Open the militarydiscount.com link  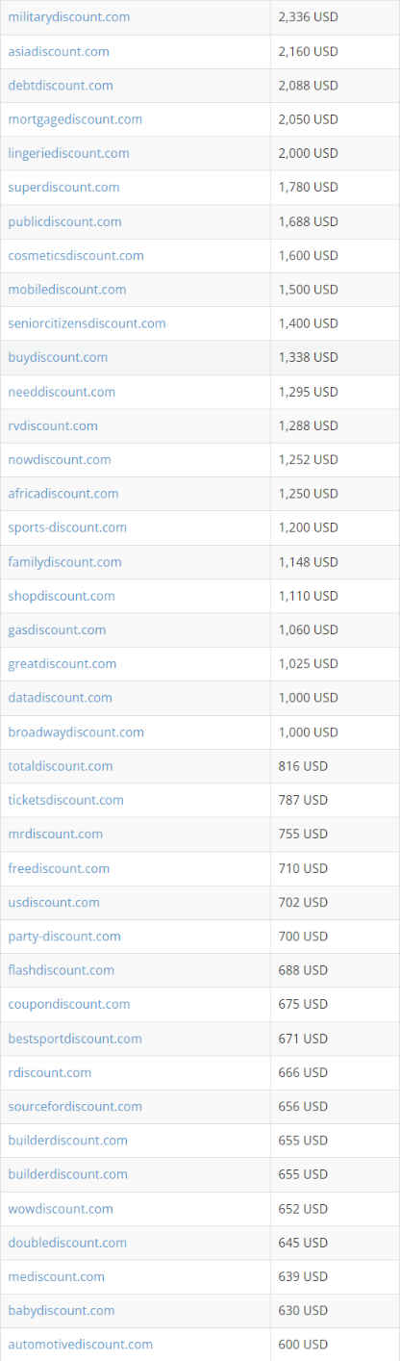(69, 17)
